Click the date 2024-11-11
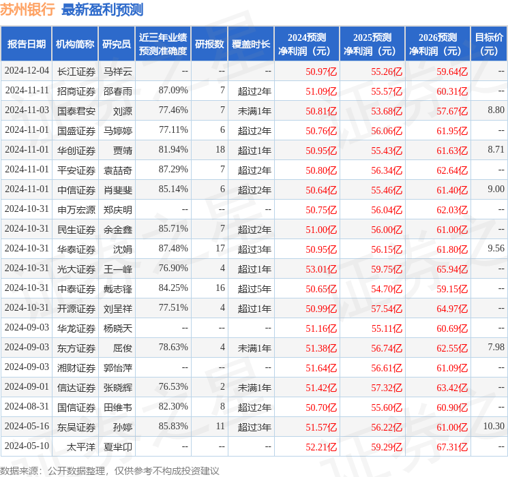Screen dimensions: 508x477 pyautogui.click(x=27, y=91)
